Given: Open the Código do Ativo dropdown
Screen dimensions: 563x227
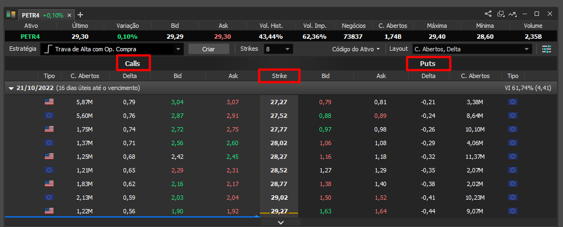Looking at the screenshot, I should (x=356, y=49).
